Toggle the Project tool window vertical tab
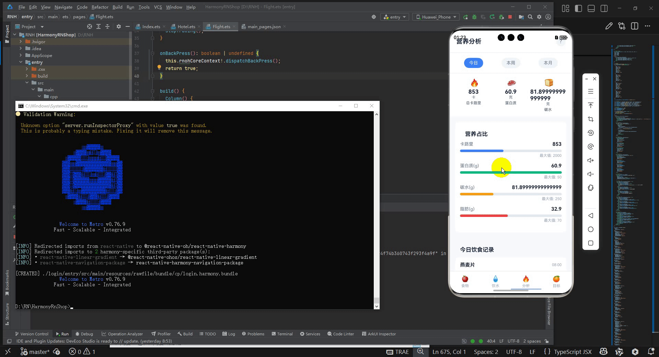 coord(7,34)
